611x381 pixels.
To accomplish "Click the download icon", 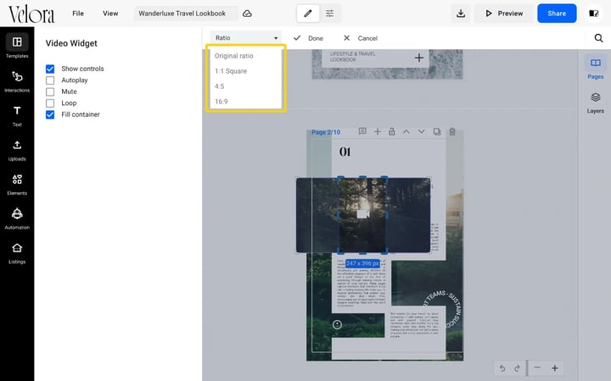I will (x=461, y=14).
